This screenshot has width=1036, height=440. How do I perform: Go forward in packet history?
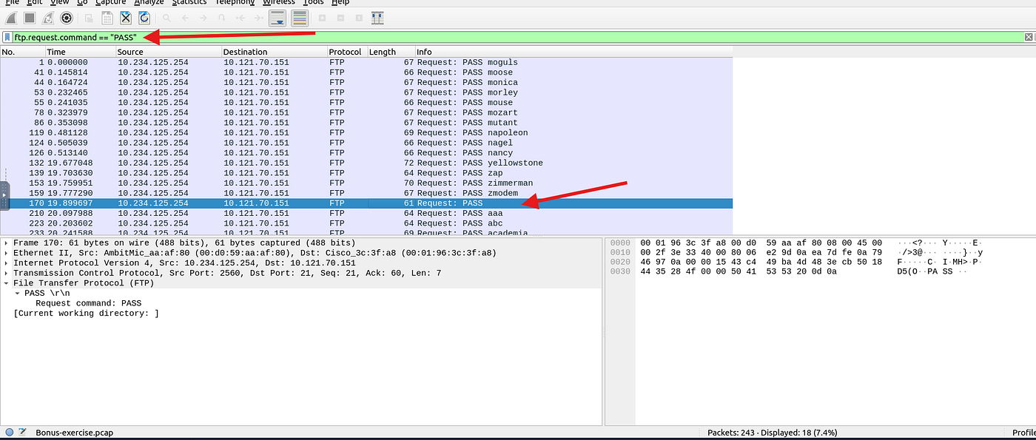click(x=203, y=17)
